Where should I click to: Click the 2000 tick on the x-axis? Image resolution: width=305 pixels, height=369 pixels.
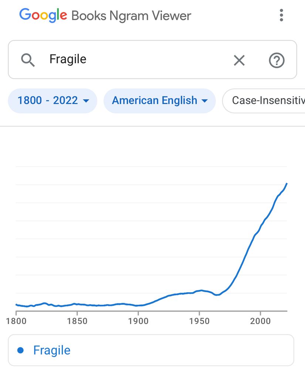coord(260,321)
